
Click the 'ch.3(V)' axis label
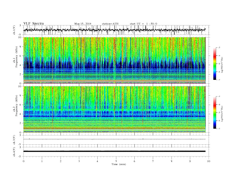point(14,140)
